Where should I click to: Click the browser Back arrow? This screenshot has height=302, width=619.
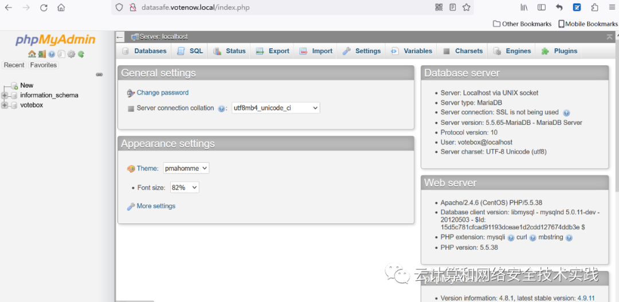click(8, 7)
